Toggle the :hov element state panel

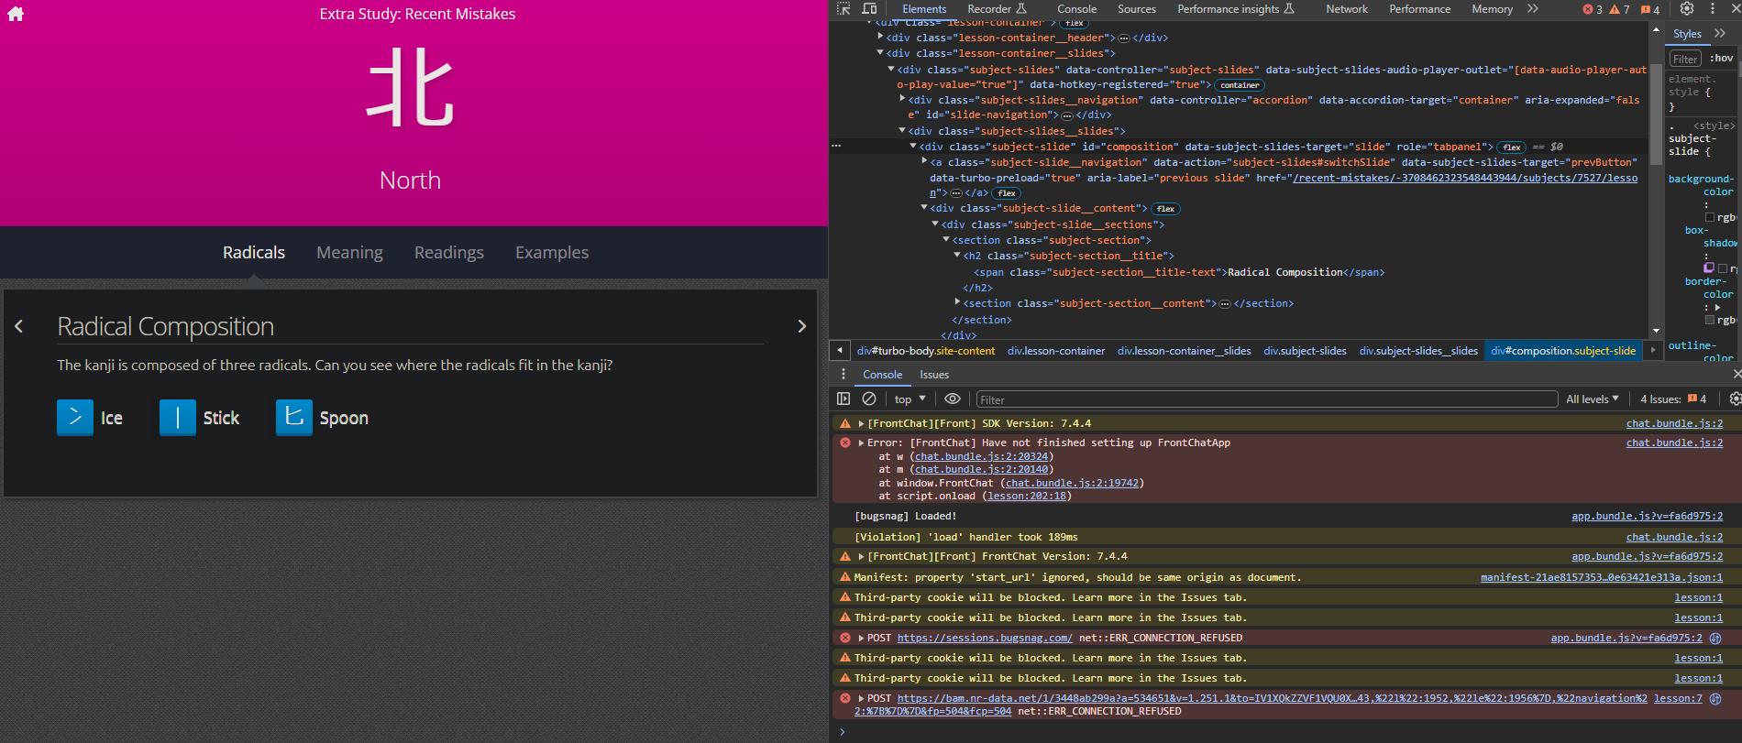tap(1721, 59)
